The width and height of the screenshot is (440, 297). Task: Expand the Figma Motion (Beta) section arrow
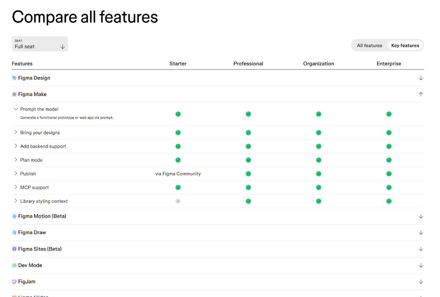421,216
